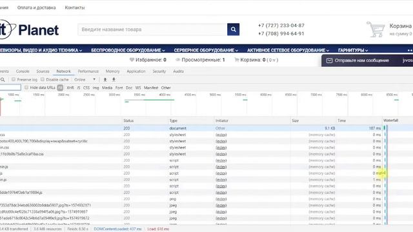Expand the СЕРВЕРНОЕ ОБОРУДОВАНИЕ menu

pyautogui.click(x=206, y=50)
